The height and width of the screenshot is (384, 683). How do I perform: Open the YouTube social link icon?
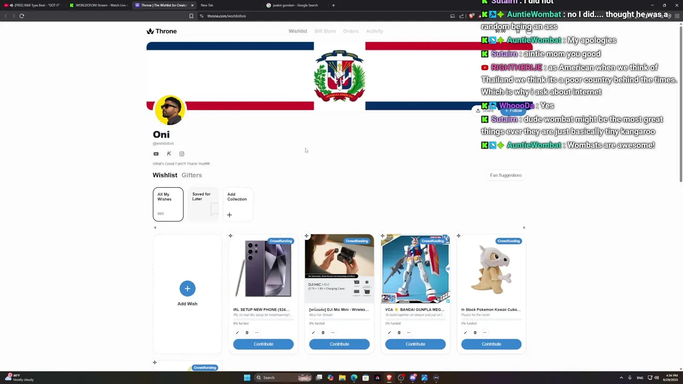pyautogui.click(x=156, y=154)
